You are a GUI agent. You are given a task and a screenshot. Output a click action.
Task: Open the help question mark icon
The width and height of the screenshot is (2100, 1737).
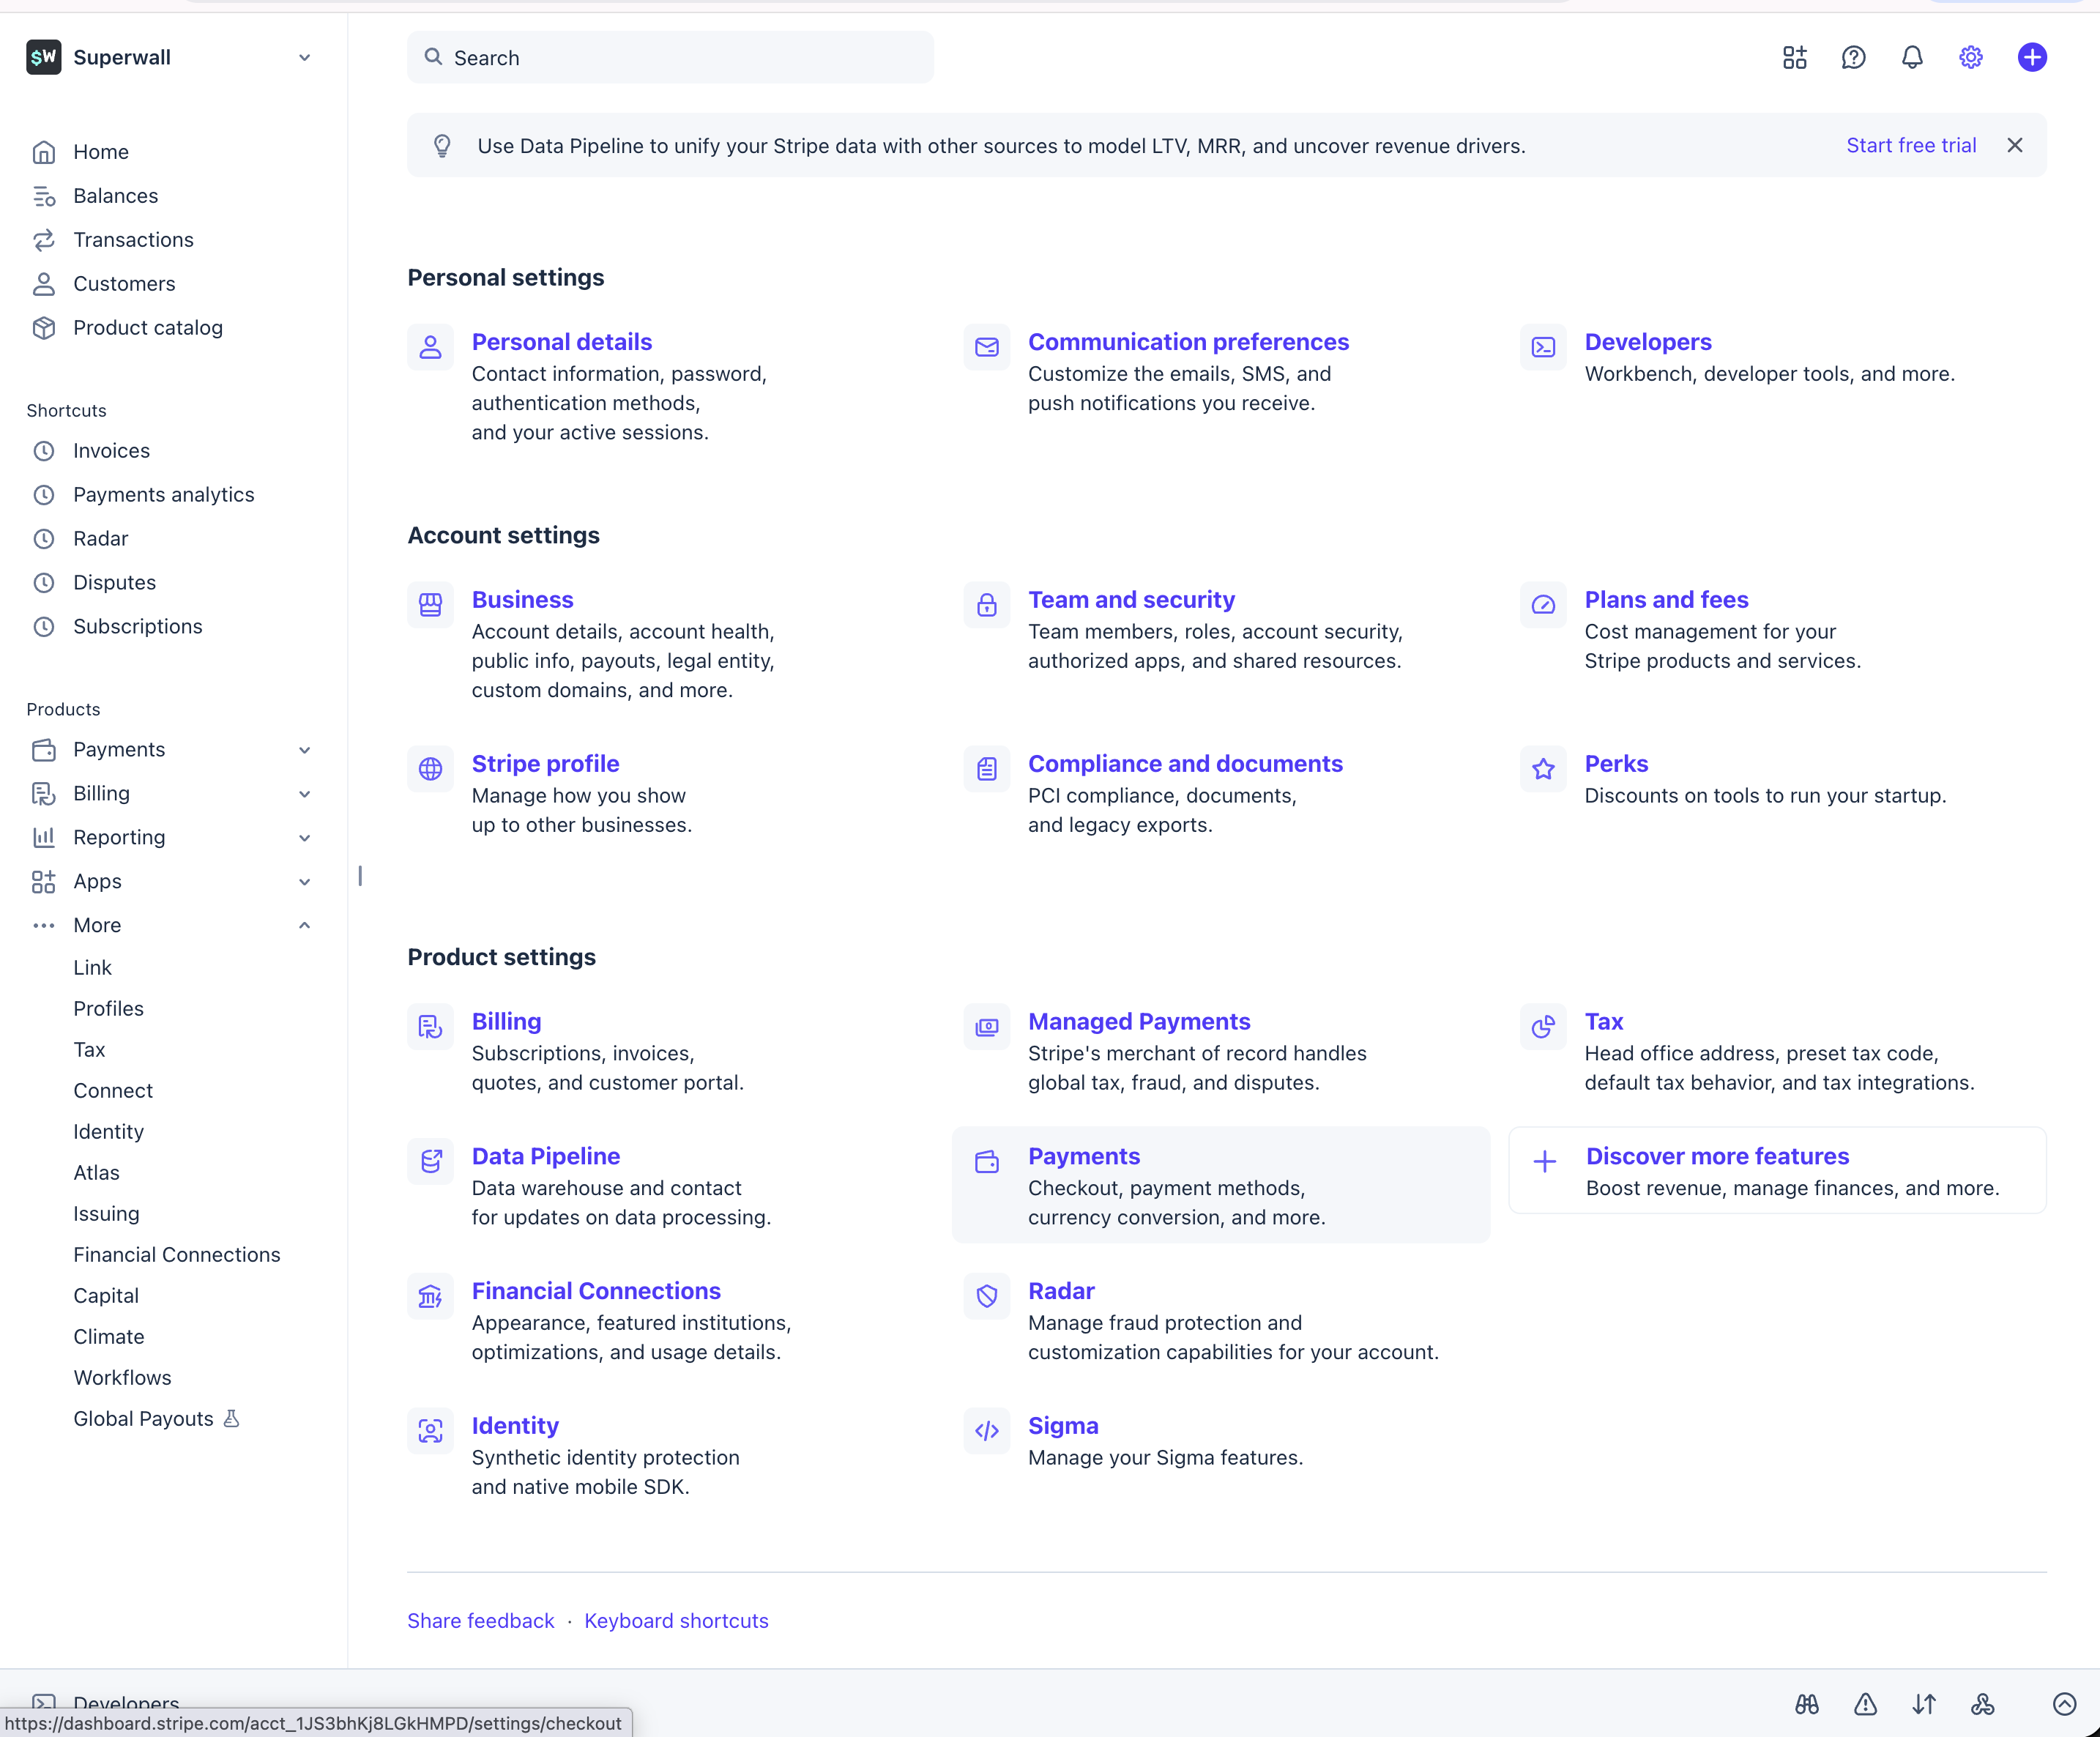coord(1853,57)
